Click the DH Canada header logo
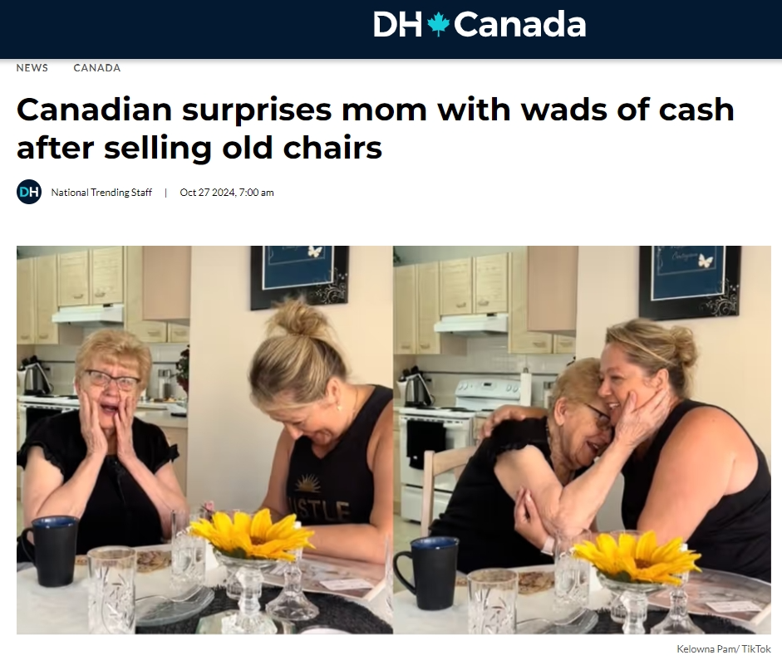The image size is (782, 660). 480,24
